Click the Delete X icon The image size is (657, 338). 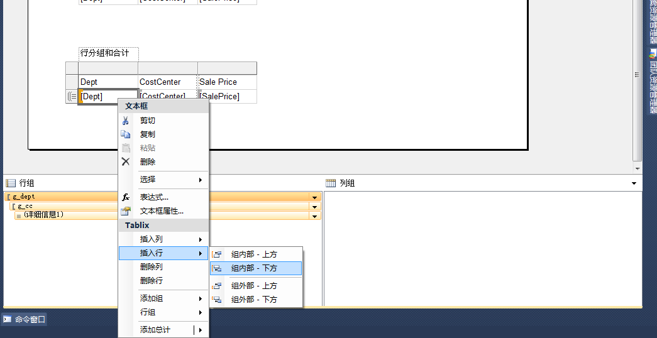click(125, 161)
